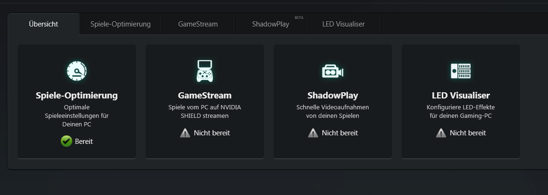The height and width of the screenshot is (195, 548).
Task: Click the LED Visualiser warning triangle icon
Action: pos(441,133)
